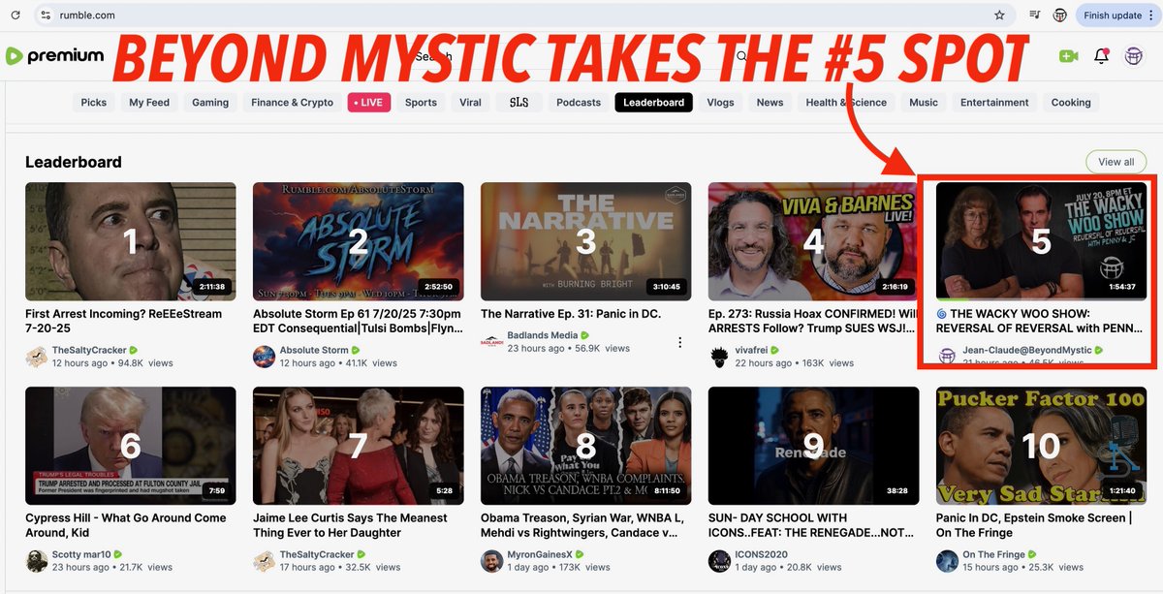Bookmark this page with star icon

999,16
